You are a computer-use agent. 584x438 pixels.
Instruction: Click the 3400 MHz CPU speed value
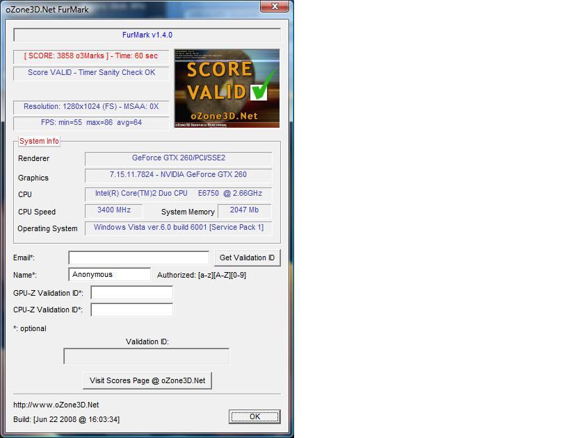point(114,210)
